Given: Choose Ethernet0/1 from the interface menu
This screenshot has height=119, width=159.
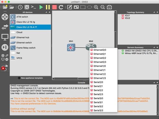Looking at the screenshot, I should pyautogui.click(x=103, y=54).
